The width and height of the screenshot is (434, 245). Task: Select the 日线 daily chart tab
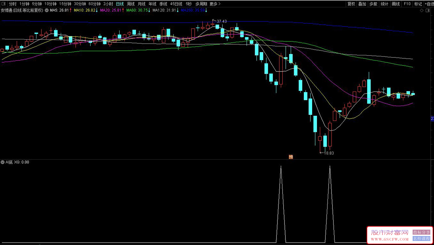[120, 4]
